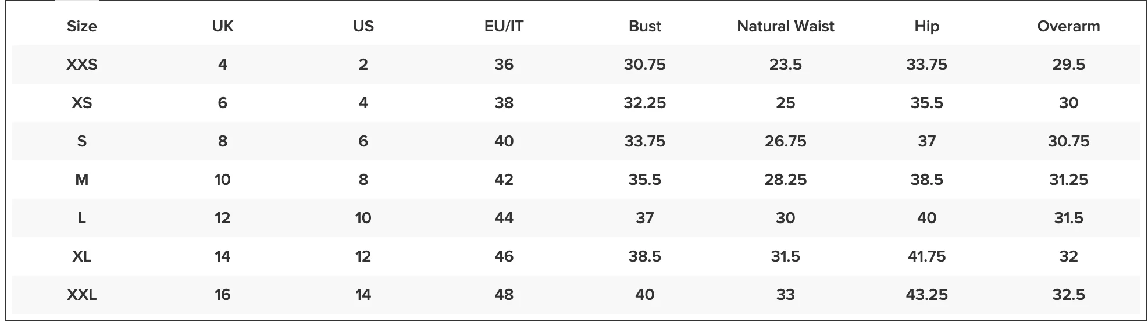This screenshot has width=1148, height=322.
Task: Select overarm value 31.25 for size M
Action: point(1068,180)
